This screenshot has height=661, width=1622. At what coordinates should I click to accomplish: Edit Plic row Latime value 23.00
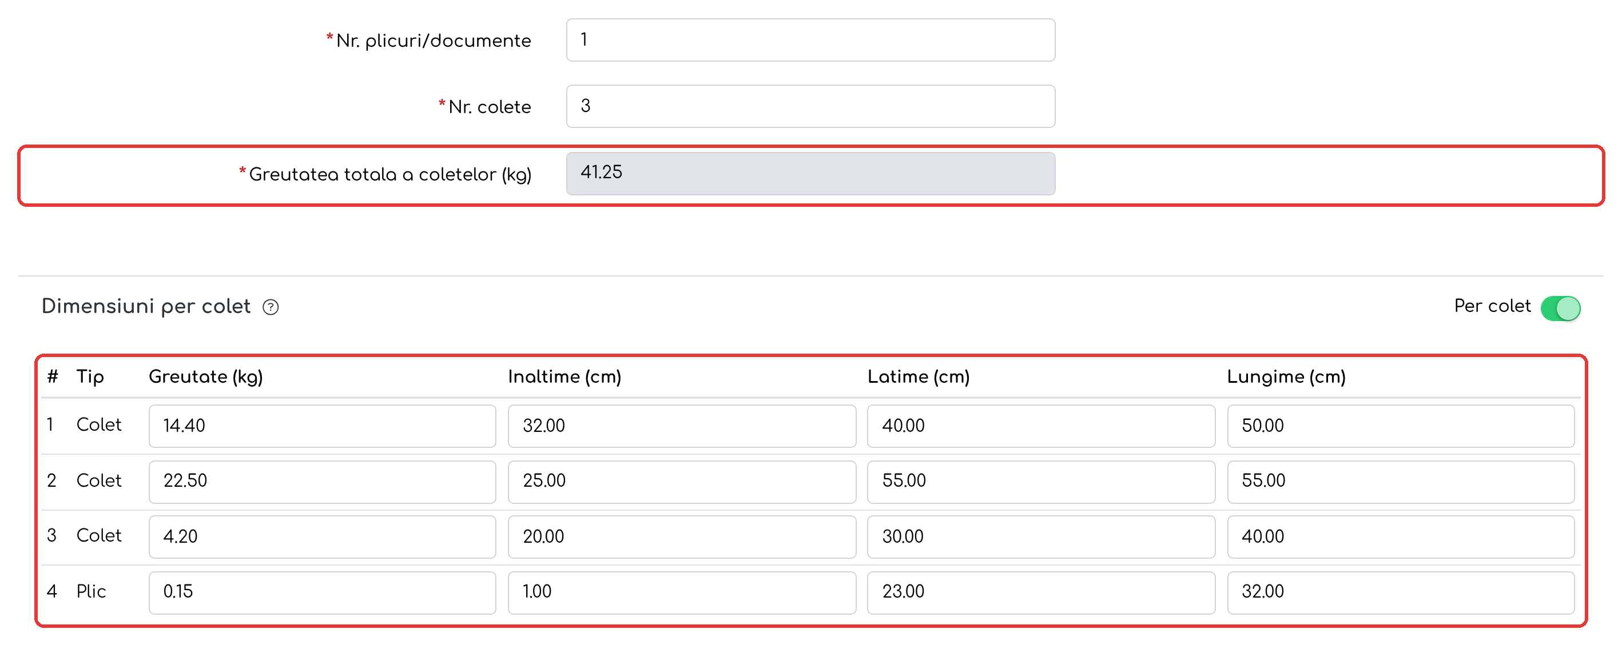click(1041, 592)
